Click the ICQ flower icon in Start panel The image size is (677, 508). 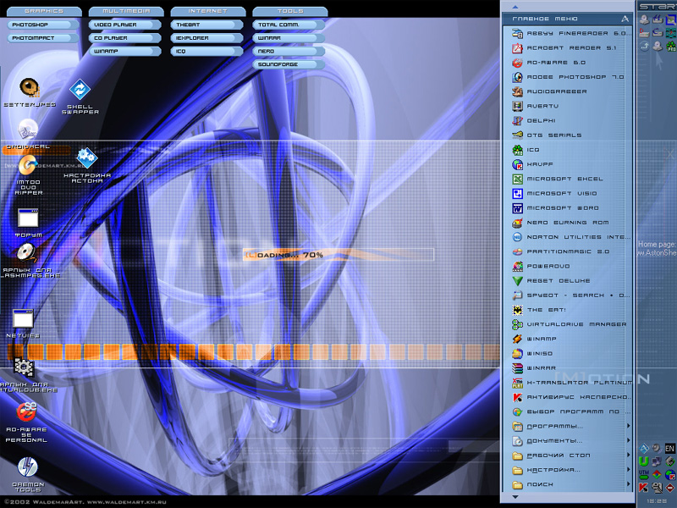(x=671, y=46)
